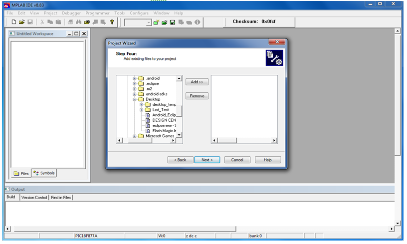Click the Open Project toolbar icon
Screen dimensions: 407x244
(x=164, y=22)
